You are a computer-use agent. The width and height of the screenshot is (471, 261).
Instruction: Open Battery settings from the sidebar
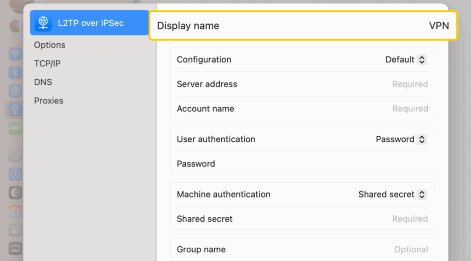(x=16, y=128)
